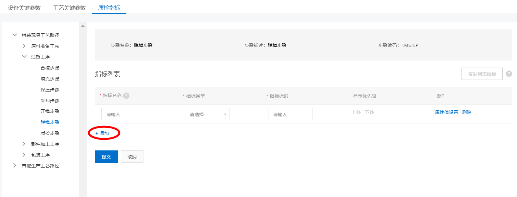Focus the 指标名称 input field
The height and width of the screenshot is (197, 517).
click(x=124, y=114)
